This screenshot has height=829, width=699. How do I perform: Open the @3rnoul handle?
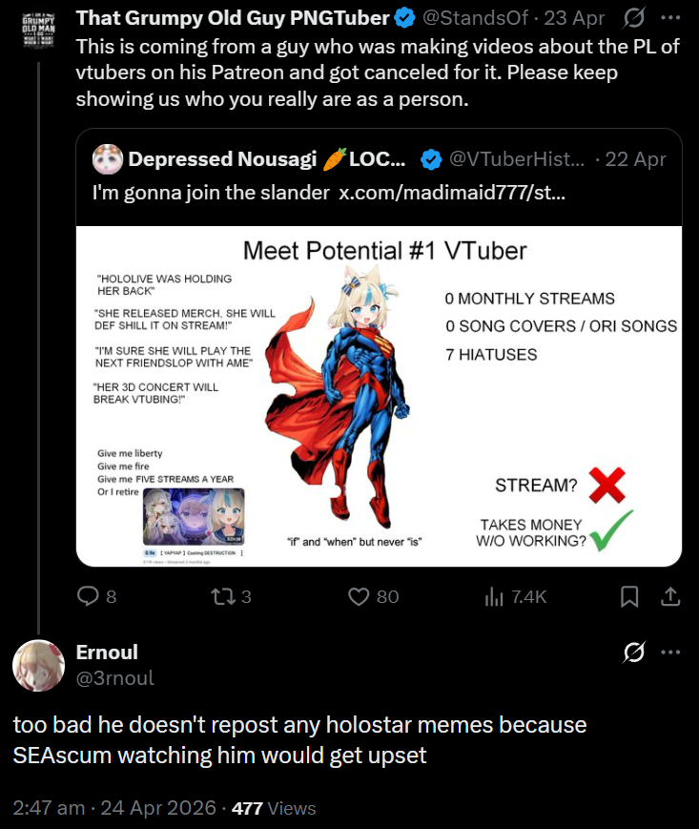tap(115, 677)
